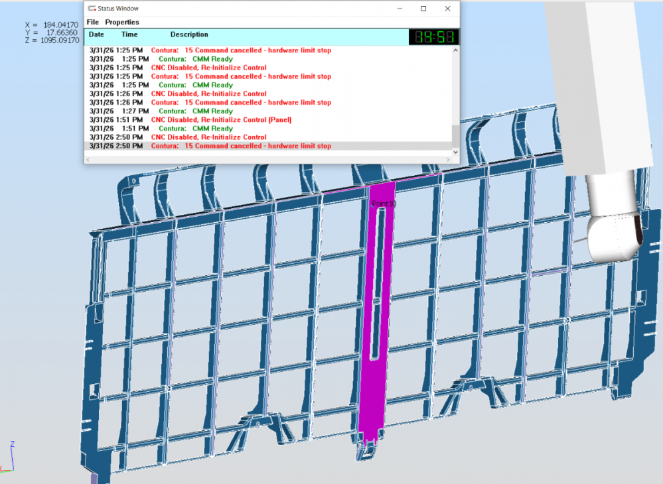Click the XYZ axis triad indicator
This screenshot has height=484, width=663.
tap(8, 457)
